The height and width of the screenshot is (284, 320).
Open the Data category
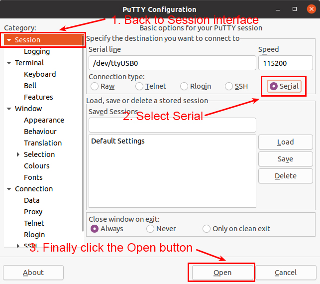(x=32, y=200)
